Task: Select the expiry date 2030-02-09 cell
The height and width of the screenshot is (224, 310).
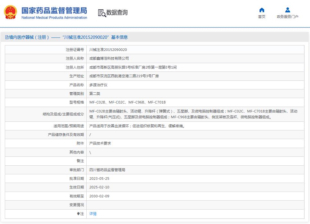Action: pos(100,196)
